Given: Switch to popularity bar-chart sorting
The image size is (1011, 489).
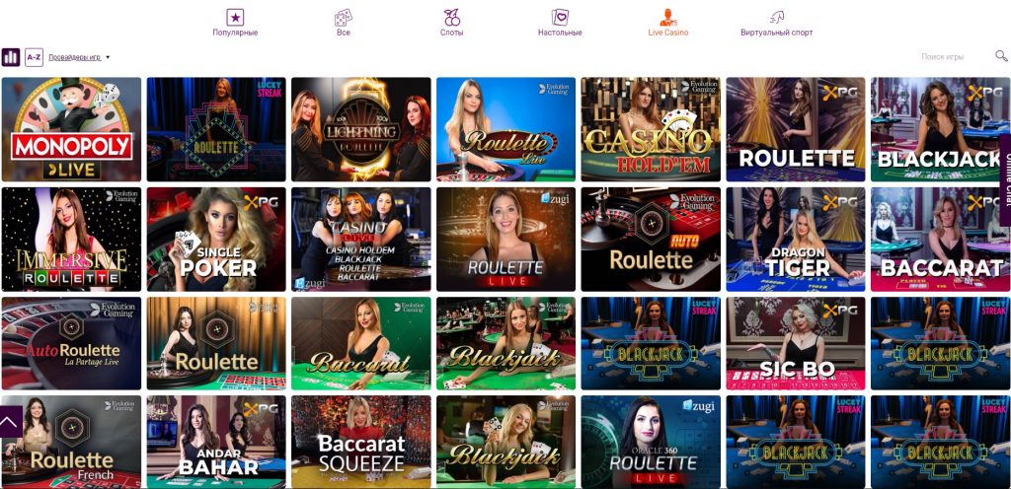Looking at the screenshot, I should tap(10, 57).
